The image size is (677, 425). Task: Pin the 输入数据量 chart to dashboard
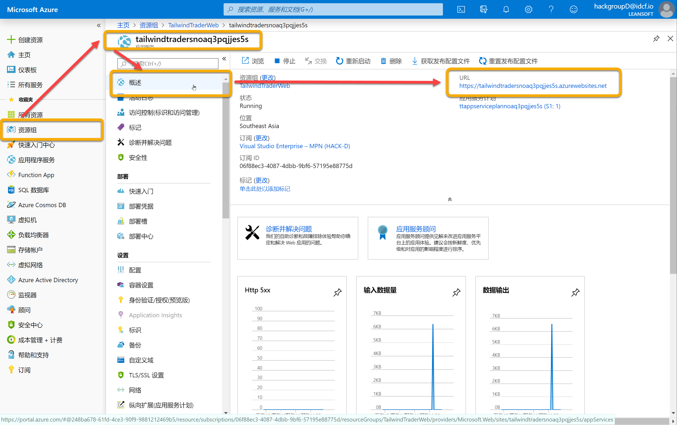(x=456, y=293)
